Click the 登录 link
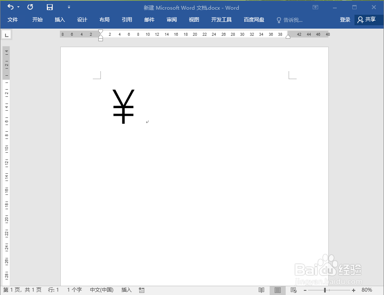Viewport: 384px width, 295px height. (345, 19)
